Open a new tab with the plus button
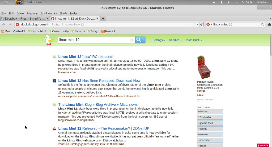This screenshot has width=272, height=147. 103,19
